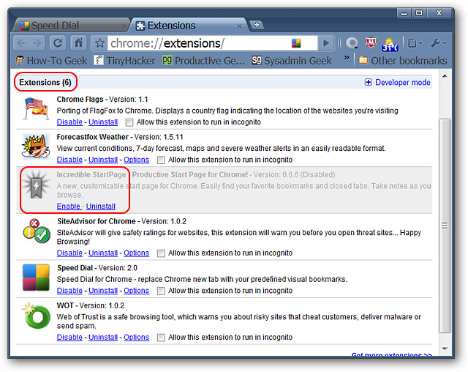Image resolution: width=468 pixels, height=372 pixels.
Task: Close the Speed Dial tab
Action: [x=124, y=26]
